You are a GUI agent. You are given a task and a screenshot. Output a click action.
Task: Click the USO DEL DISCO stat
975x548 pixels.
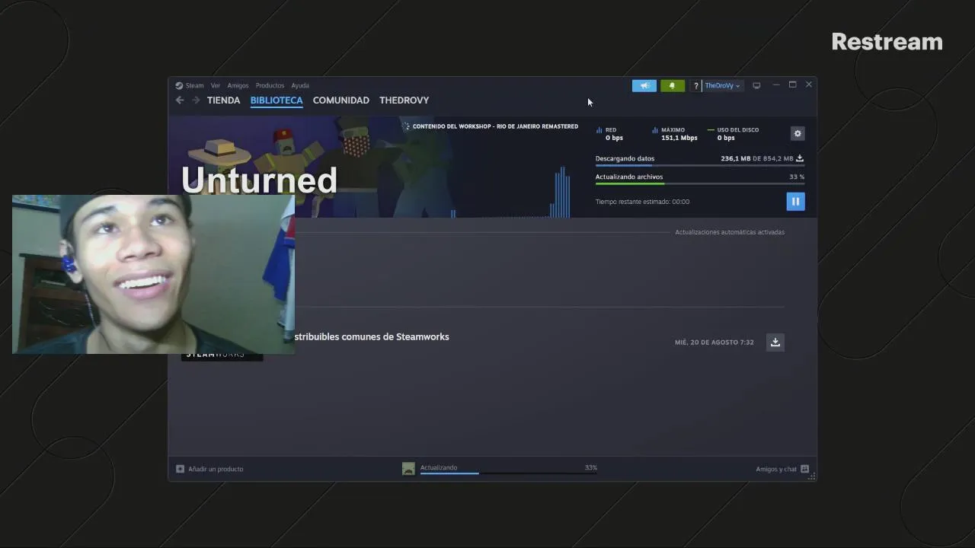(732, 134)
